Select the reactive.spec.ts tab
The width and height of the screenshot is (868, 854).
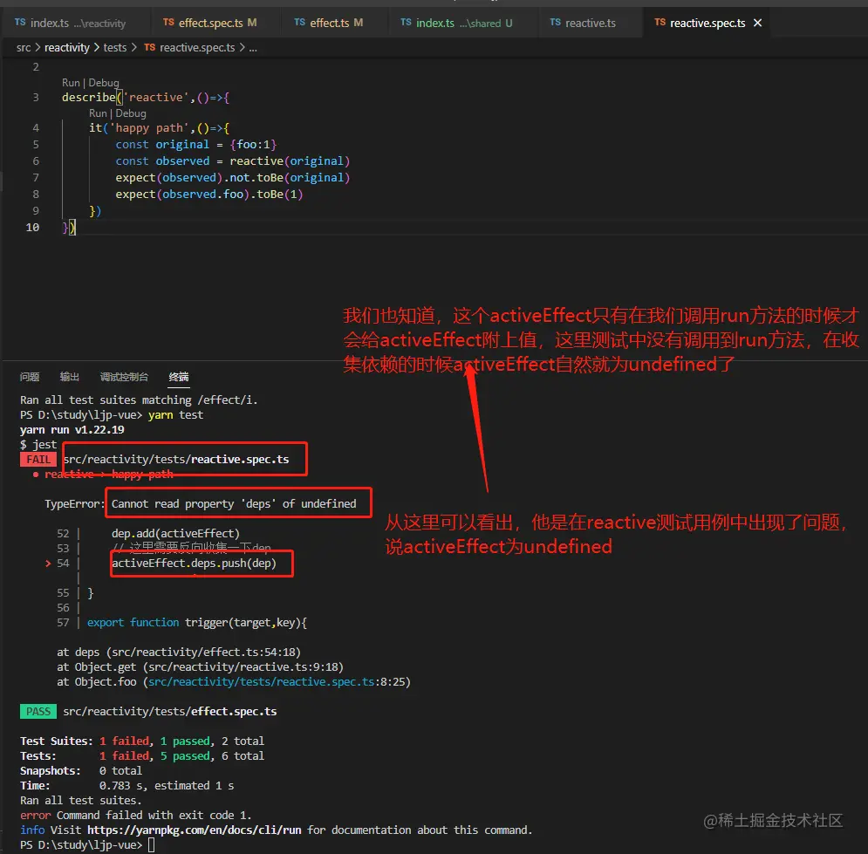tap(707, 23)
